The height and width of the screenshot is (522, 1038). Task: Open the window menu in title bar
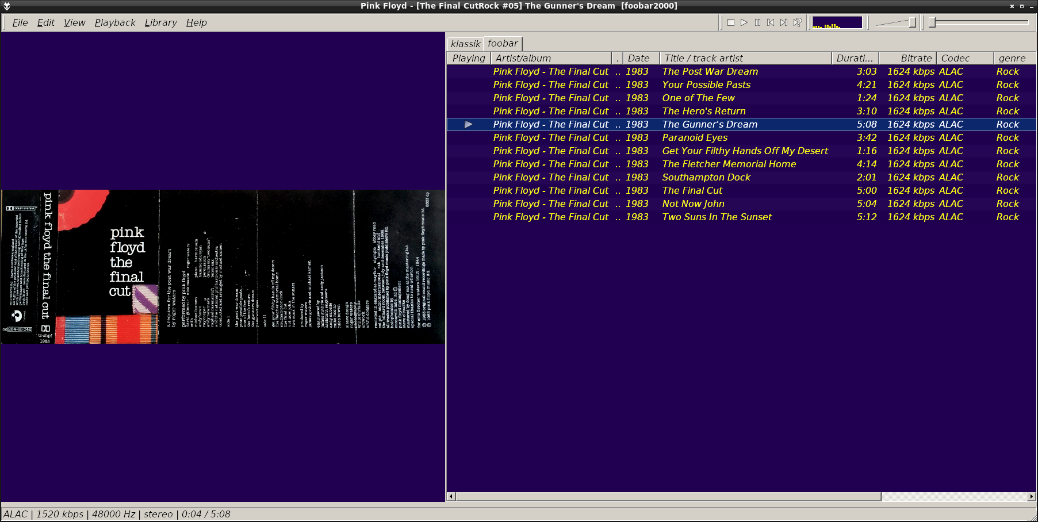(x=6, y=6)
